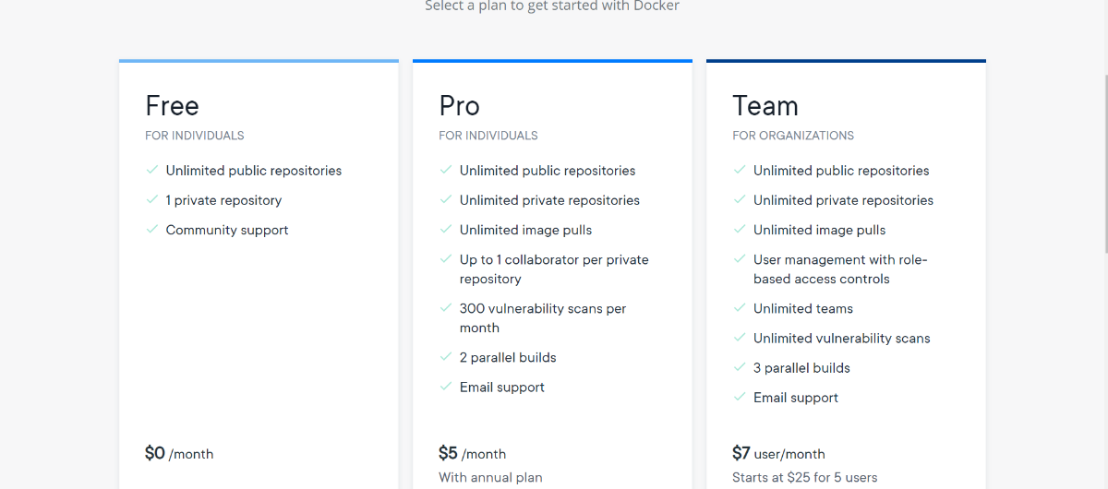Click 'Unlimited private repositories' in Pro plan

[x=549, y=200]
